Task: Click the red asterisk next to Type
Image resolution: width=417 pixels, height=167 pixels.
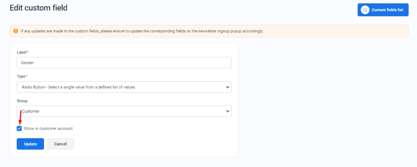Action: [x=27, y=76]
